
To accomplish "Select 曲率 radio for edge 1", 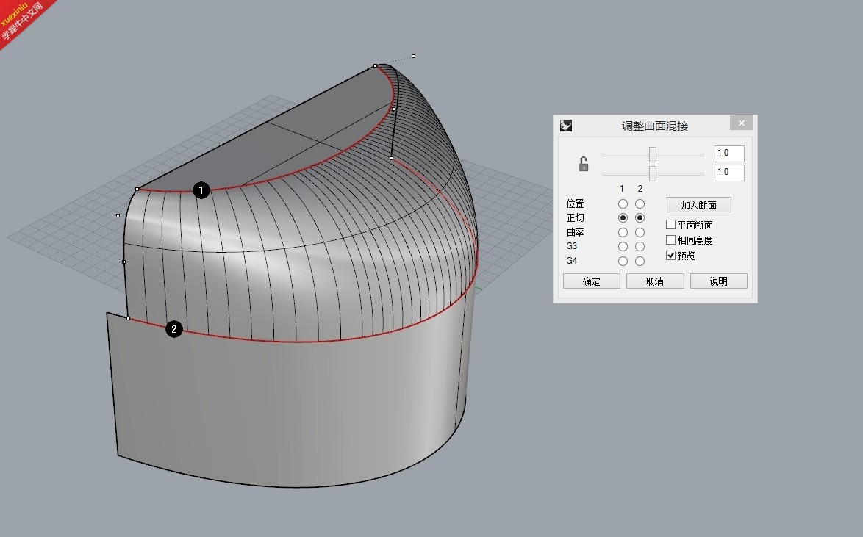I will coord(623,232).
